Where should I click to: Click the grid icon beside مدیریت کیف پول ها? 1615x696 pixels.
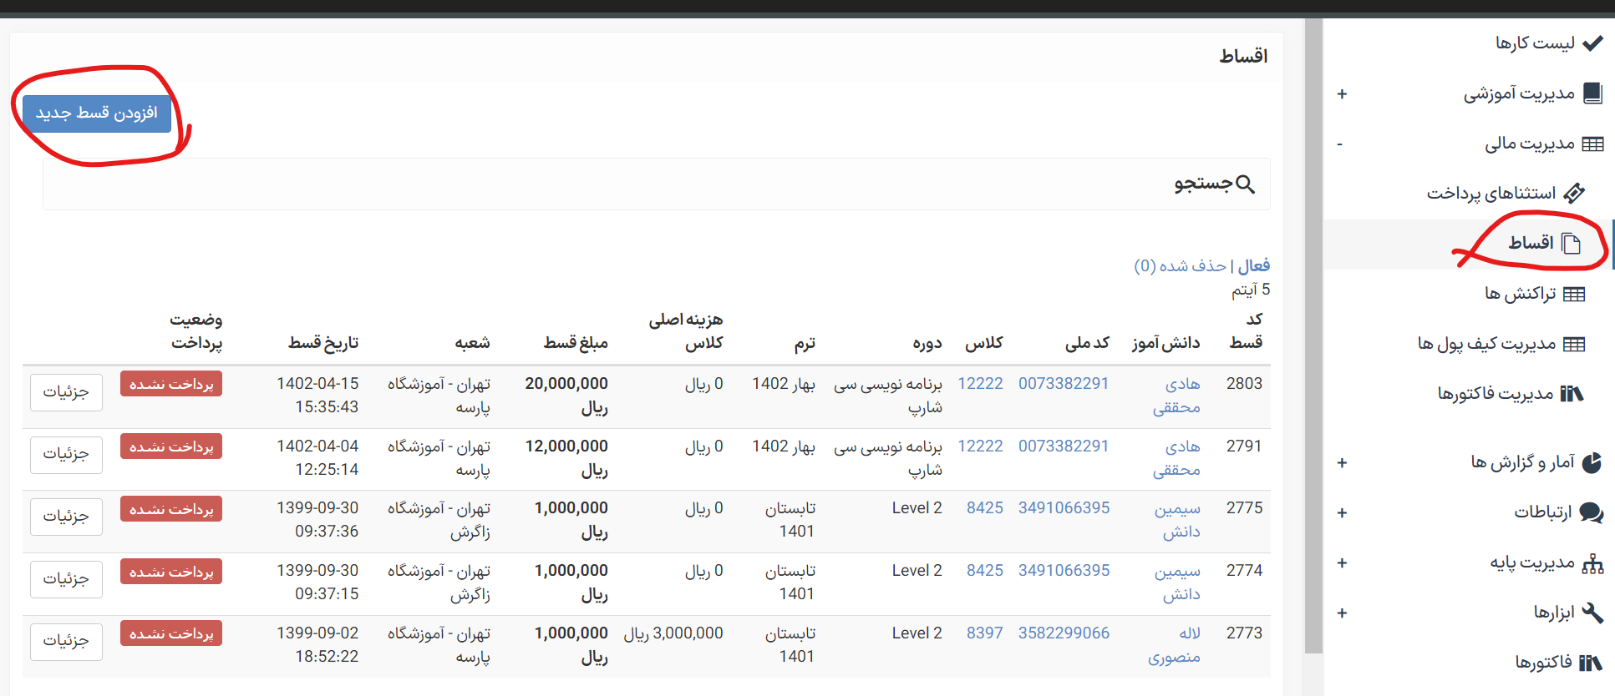coord(1574,345)
